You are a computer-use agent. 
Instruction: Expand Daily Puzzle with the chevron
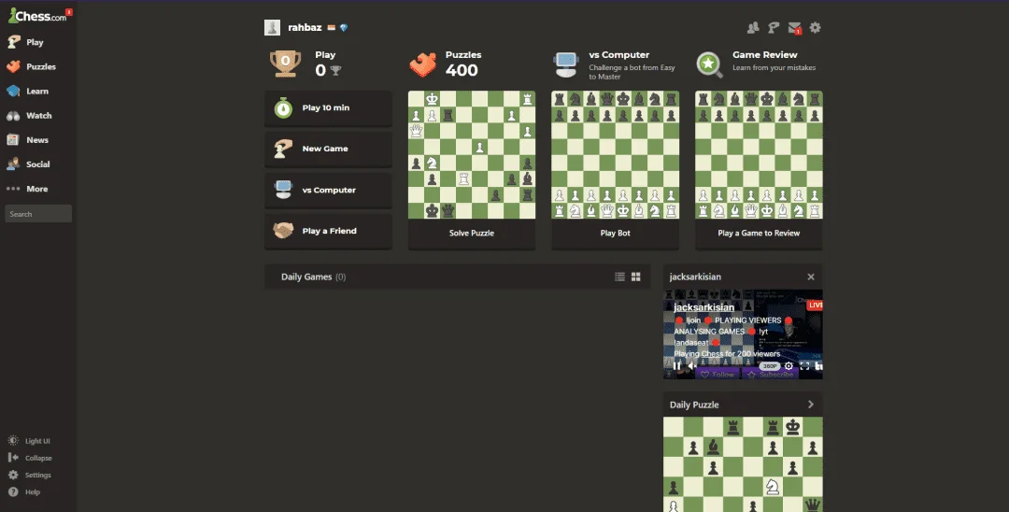[811, 405]
